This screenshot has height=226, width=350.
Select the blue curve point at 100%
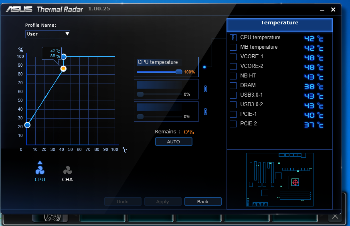pos(64,57)
